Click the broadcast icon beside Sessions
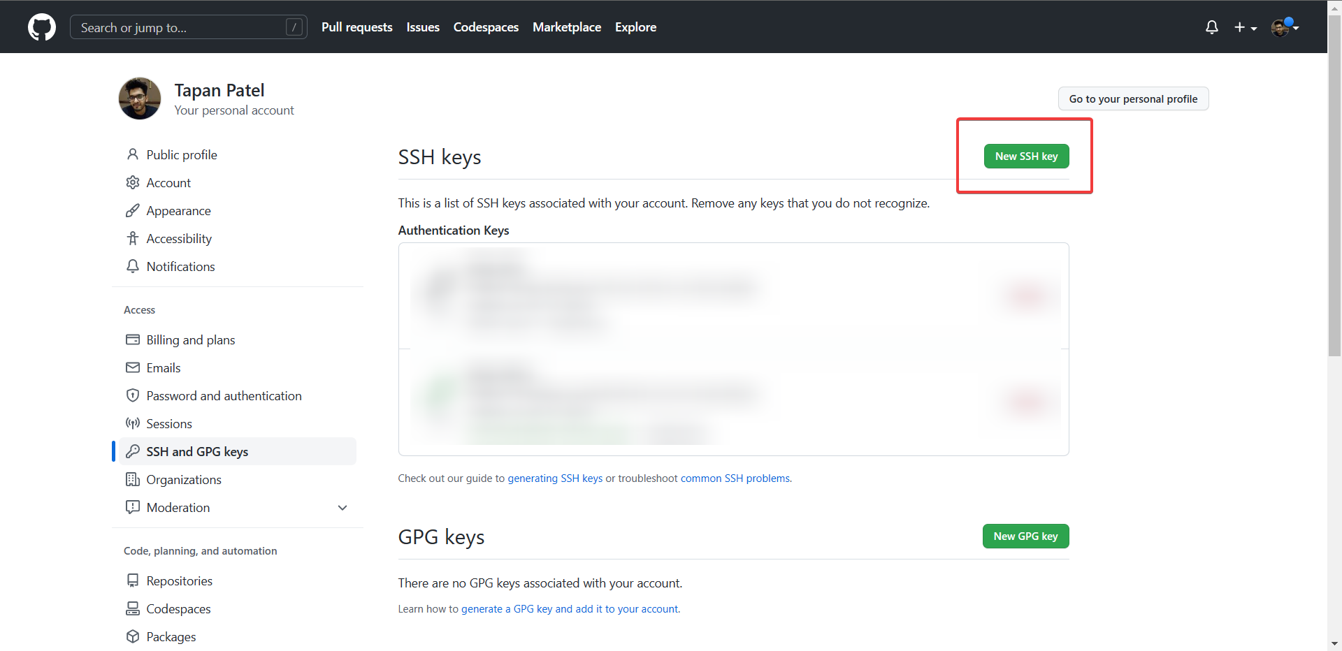Image resolution: width=1342 pixels, height=651 pixels. (x=133, y=423)
